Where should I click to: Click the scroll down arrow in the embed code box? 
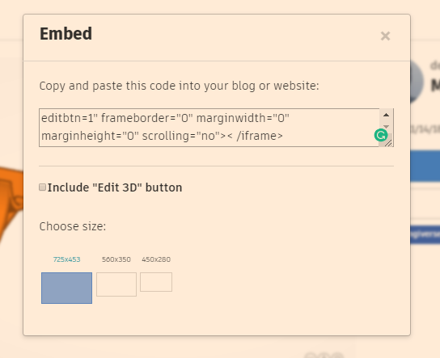click(386, 126)
